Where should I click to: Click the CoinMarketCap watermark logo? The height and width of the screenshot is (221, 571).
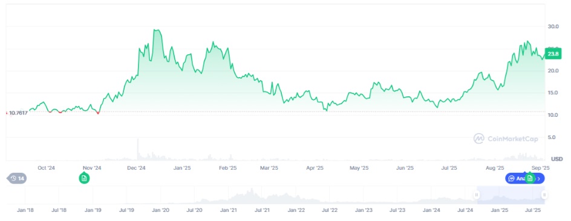[x=506, y=139]
